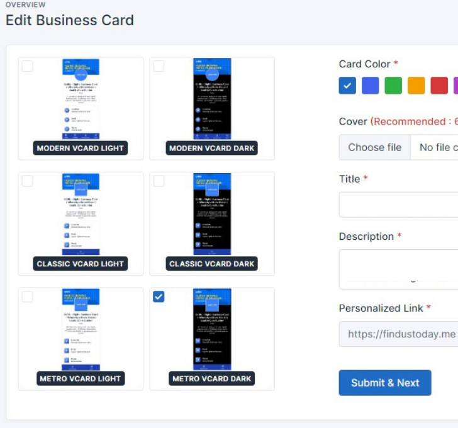Focus the Title input field

[x=398, y=205]
